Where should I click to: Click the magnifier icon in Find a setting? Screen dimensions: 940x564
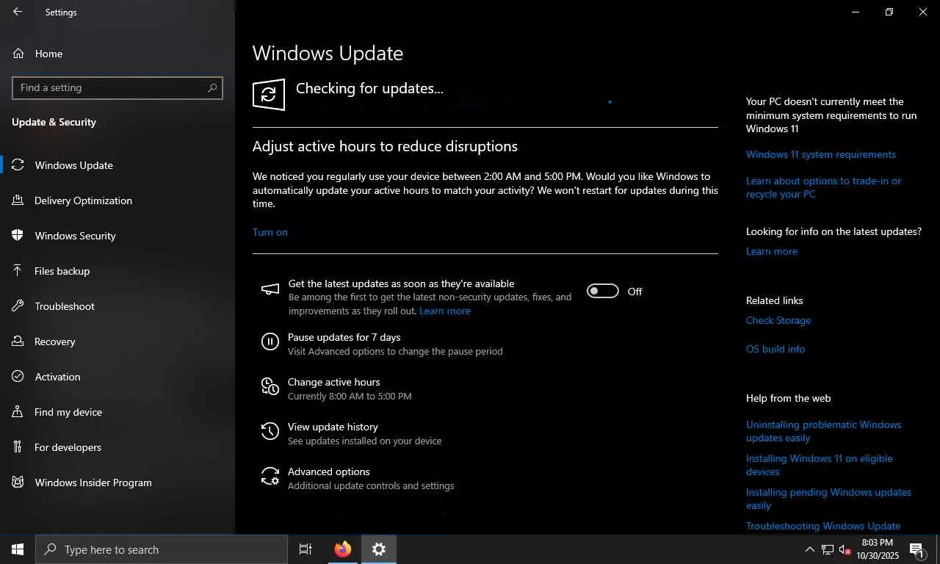point(212,87)
